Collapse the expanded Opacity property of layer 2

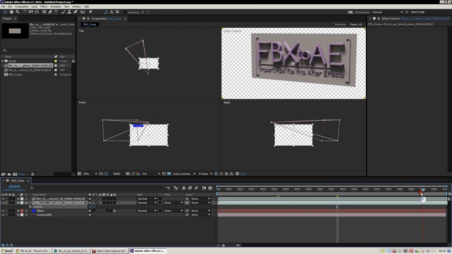pos(19,203)
